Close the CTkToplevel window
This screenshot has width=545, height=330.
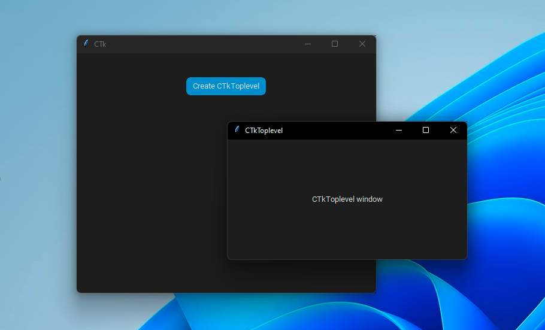coord(453,130)
